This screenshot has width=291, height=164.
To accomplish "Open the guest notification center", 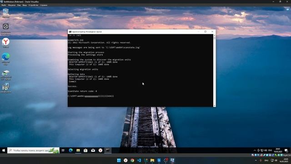I will point(286,150).
